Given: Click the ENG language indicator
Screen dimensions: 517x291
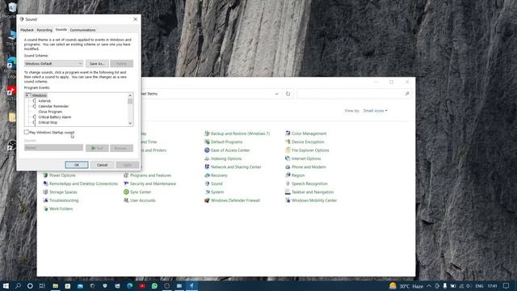Looking at the screenshot, I should (x=479, y=286).
